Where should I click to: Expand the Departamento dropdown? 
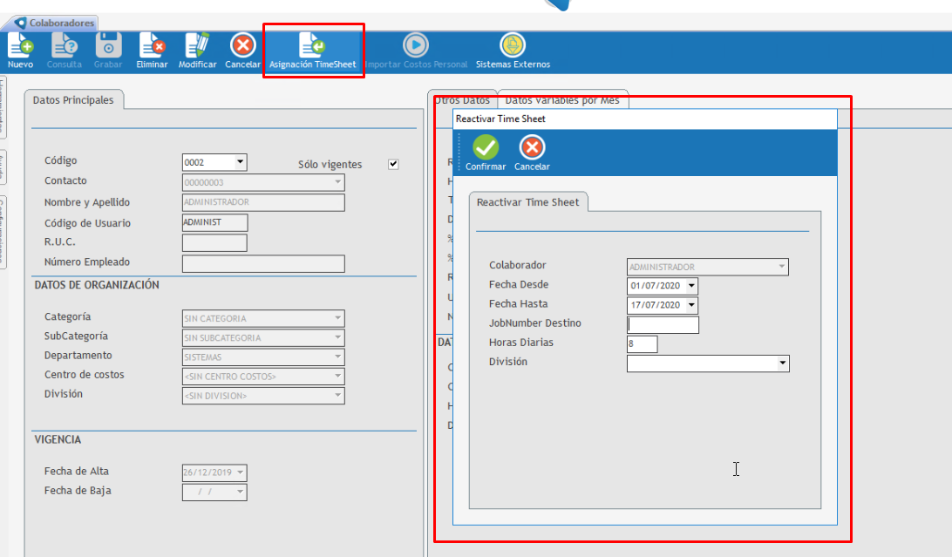tap(338, 357)
